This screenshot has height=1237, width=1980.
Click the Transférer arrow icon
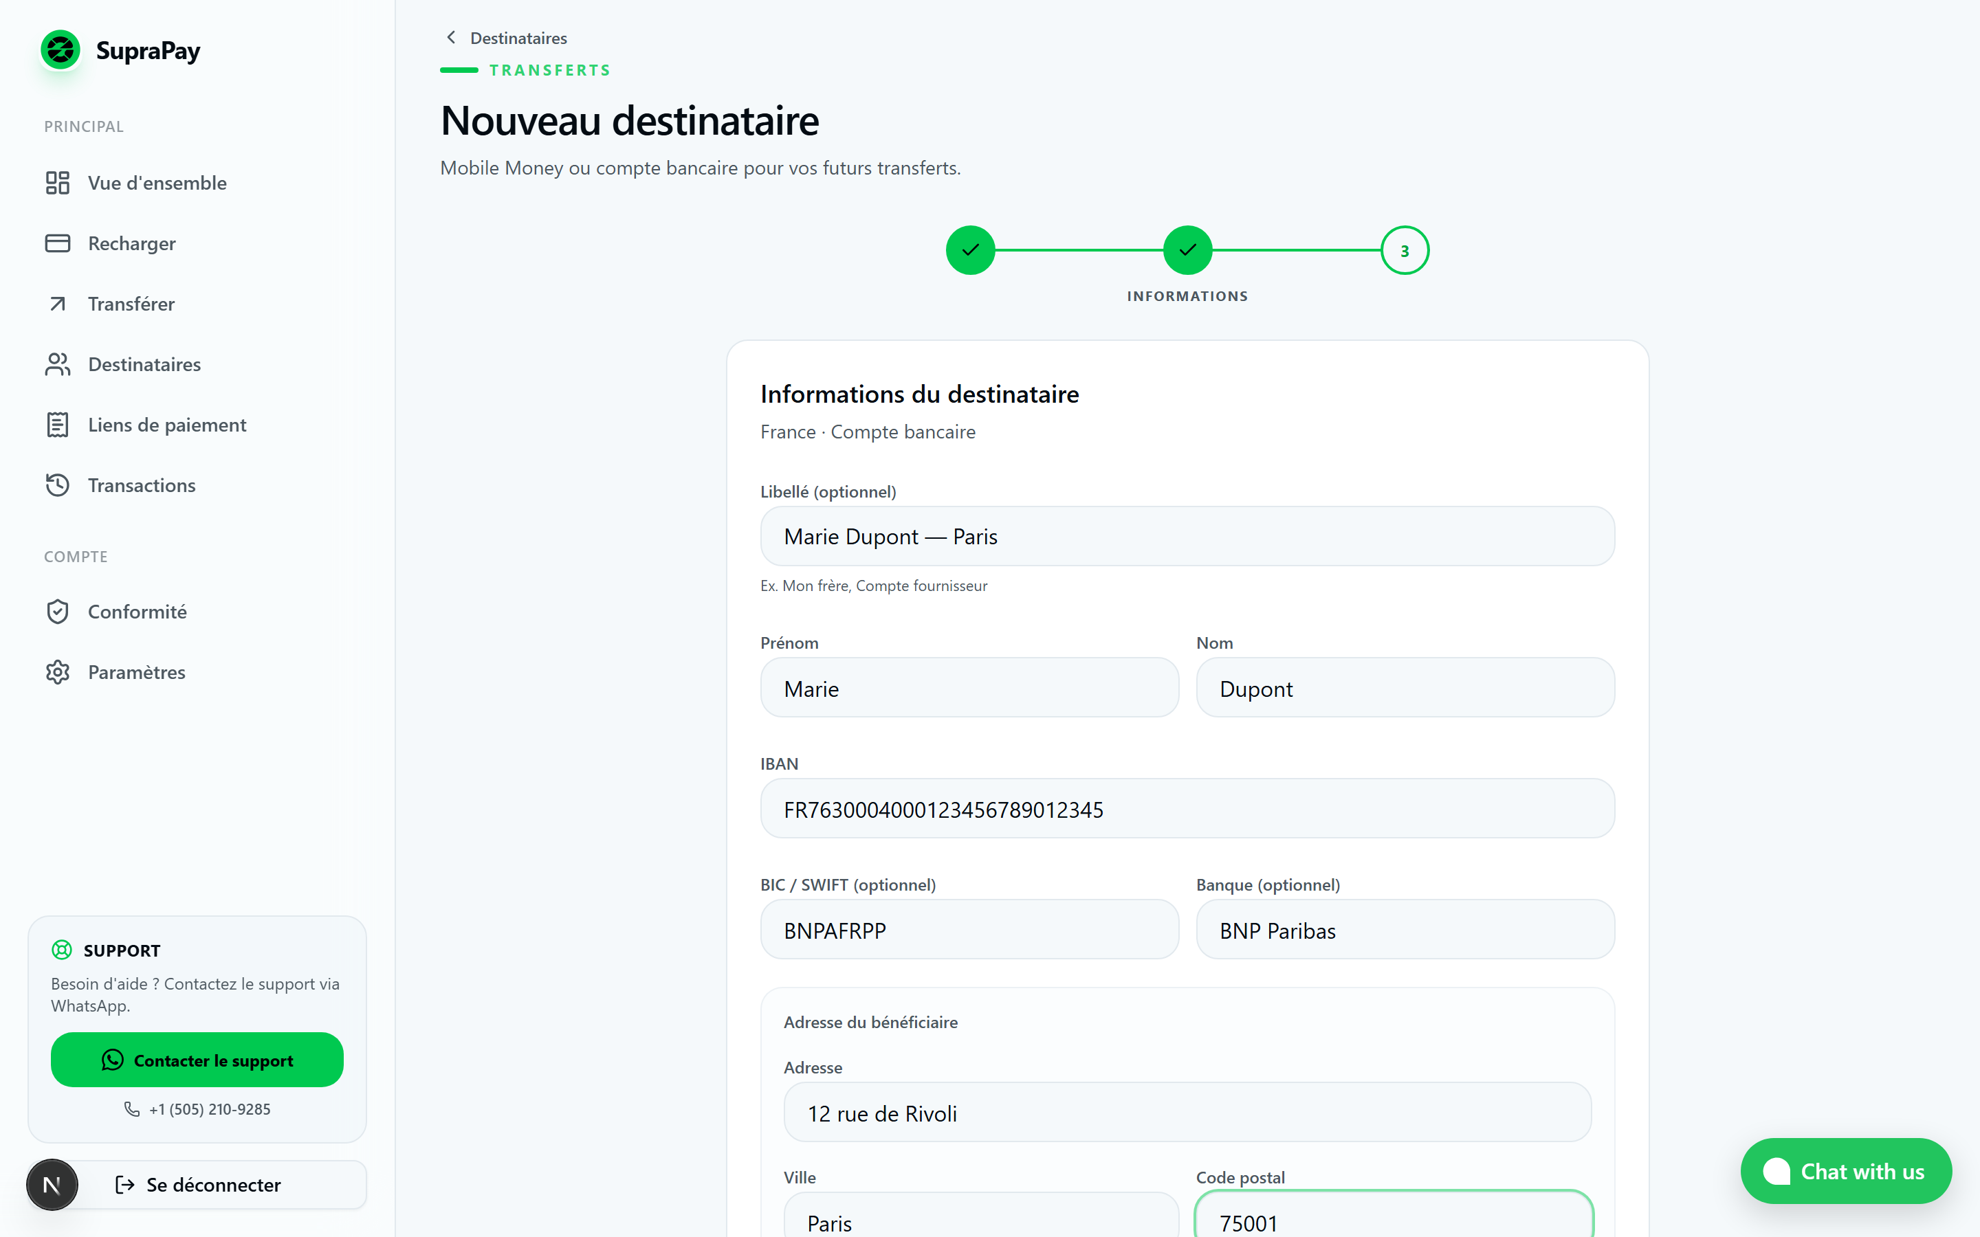click(x=57, y=304)
